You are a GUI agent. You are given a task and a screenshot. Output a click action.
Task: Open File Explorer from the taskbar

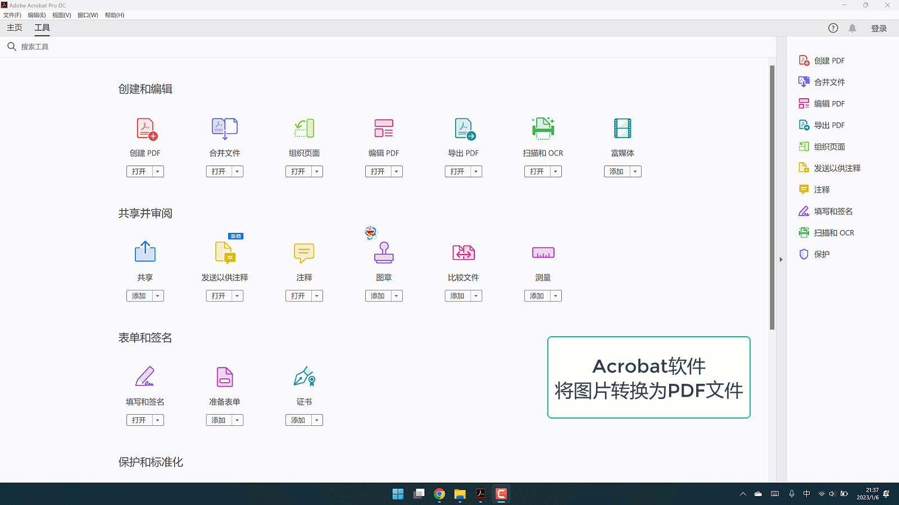coord(460,494)
